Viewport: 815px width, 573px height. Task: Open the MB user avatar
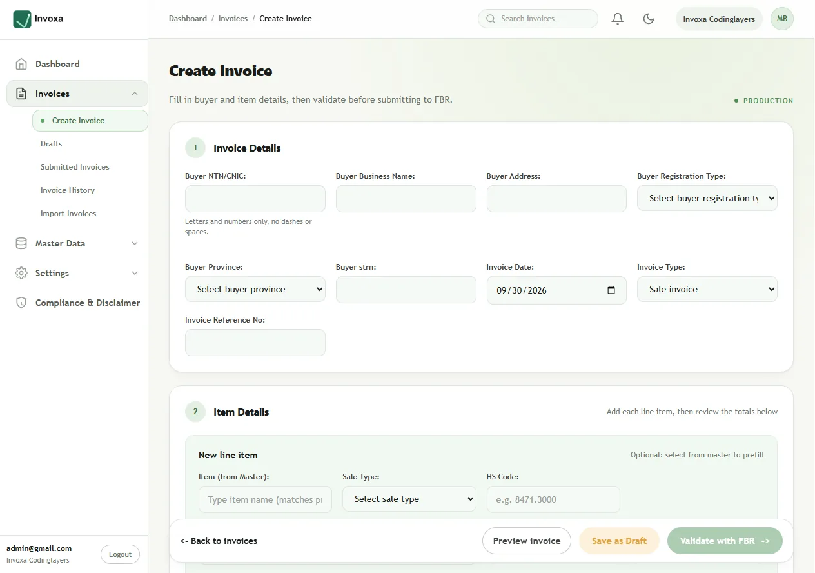click(x=782, y=19)
